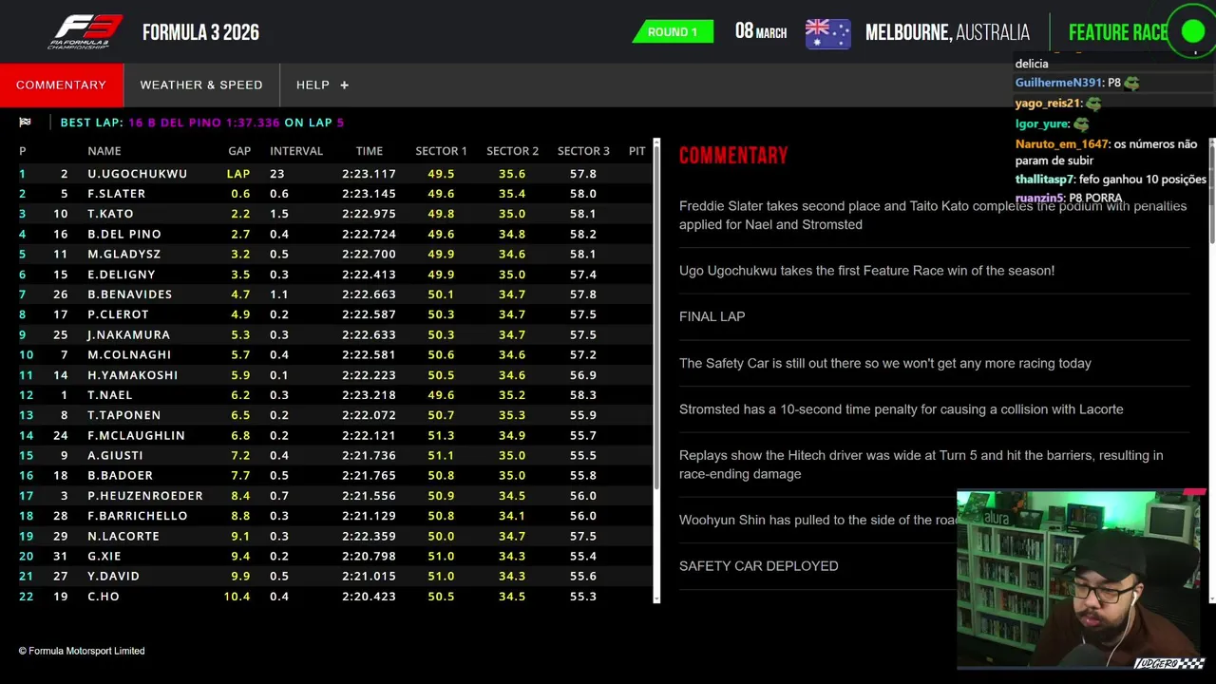Click the commentary panel scrollbar

1211,370
